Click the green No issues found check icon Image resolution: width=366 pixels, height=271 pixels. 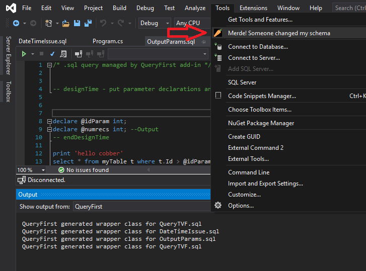(x=61, y=170)
